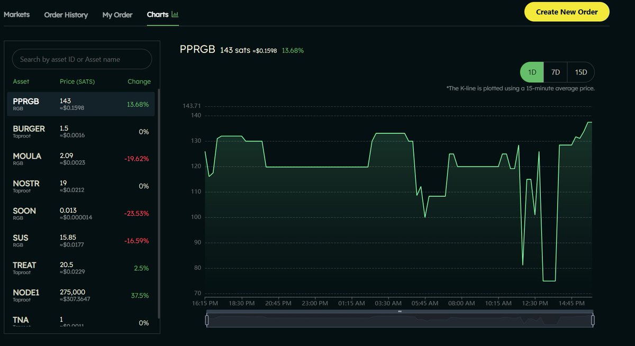Choose the MOULA asset row
Screen dimensions: 635x346
tap(81, 159)
